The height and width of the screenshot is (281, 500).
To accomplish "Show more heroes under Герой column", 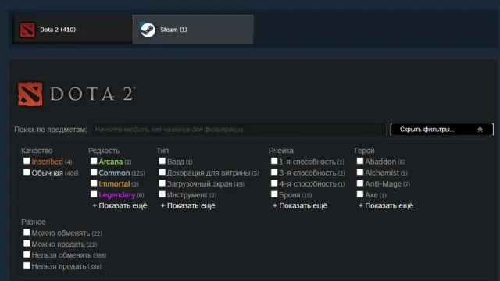I will click(x=386, y=206).
